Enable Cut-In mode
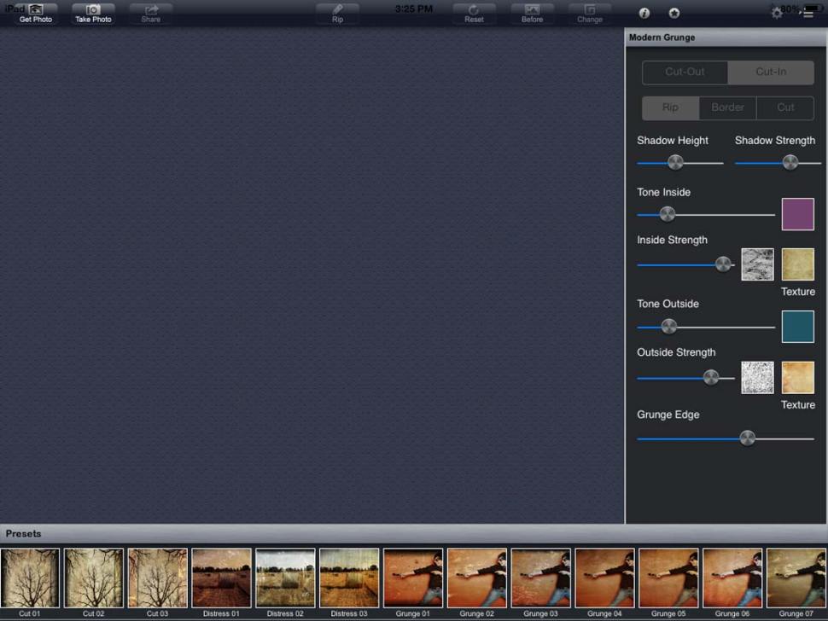This screenshot has height=621, width=828. [x=770, y=73]
